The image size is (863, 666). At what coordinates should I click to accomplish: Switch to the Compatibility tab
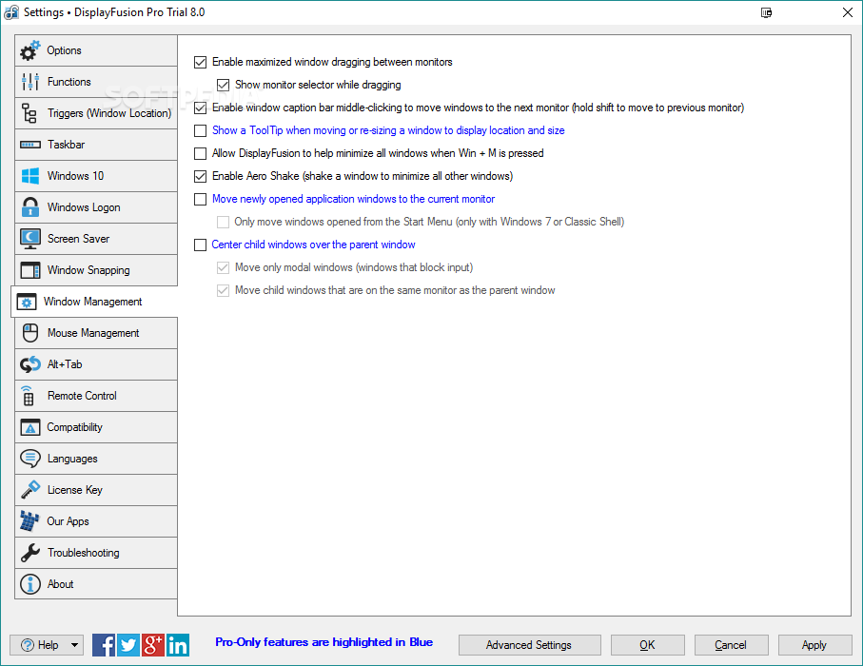(96, 427)
